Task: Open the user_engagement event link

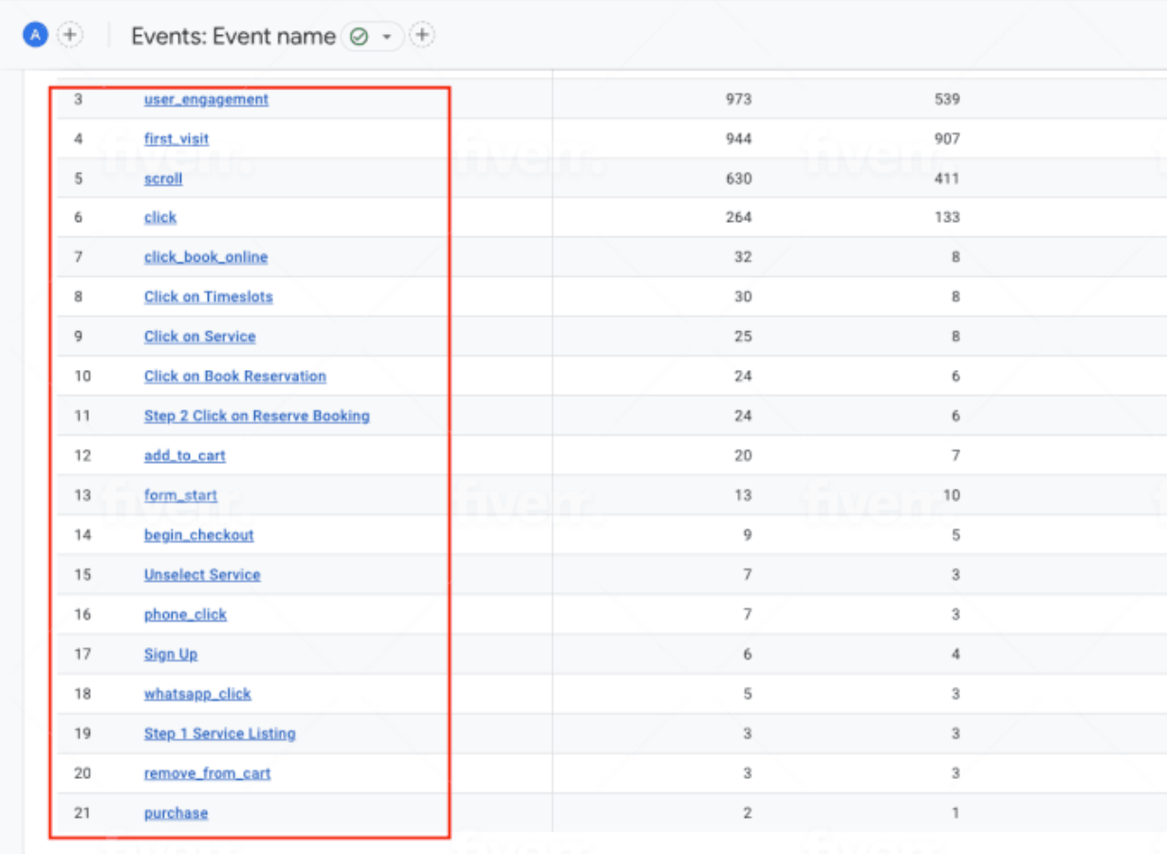Action: pos(206,99)
